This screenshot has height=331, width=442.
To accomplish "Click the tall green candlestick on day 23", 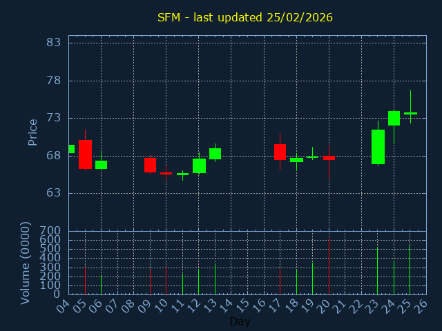I will click(378, 147).
